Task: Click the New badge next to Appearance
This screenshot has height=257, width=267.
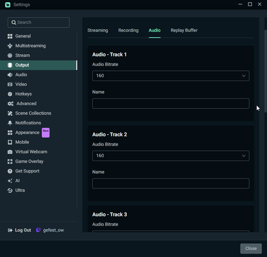Action: (46, 133)
